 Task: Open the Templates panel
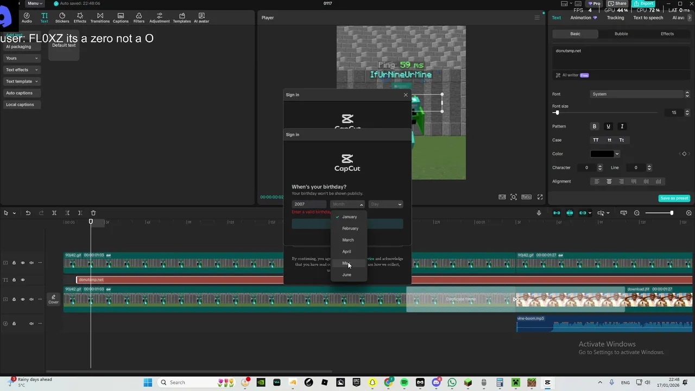click(x=181, y=18)
